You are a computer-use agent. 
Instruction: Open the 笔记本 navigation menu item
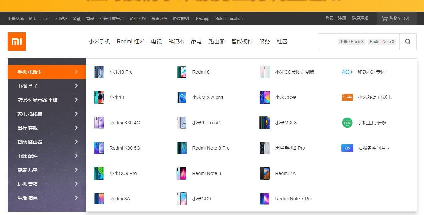click(176, 42)
